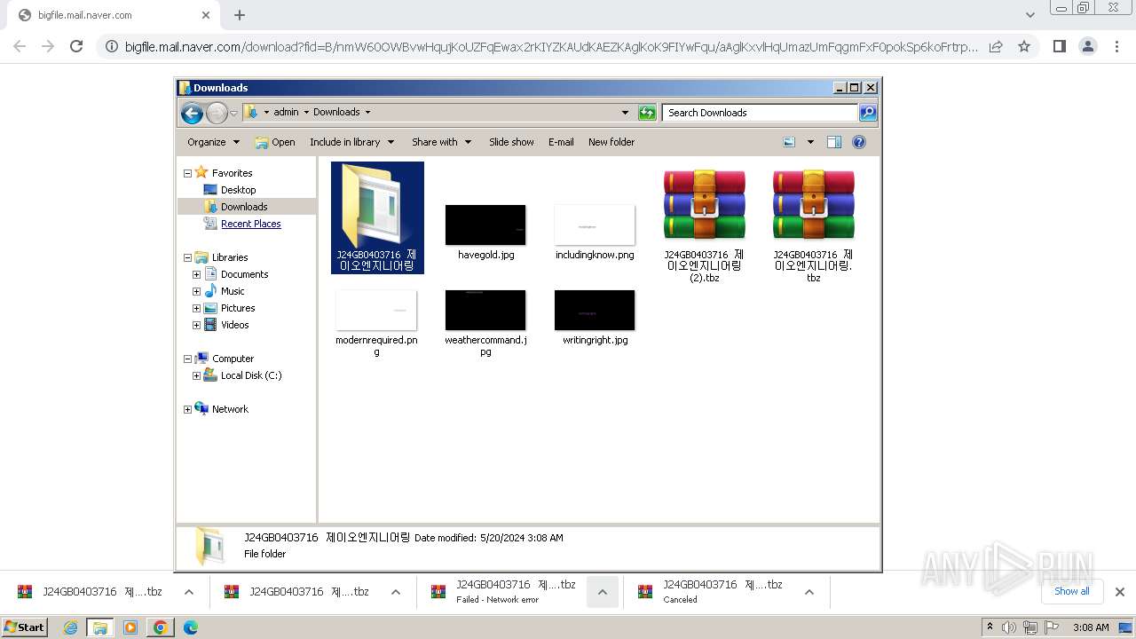Image resolution: width=1136 pixels, height=639 pixels.
Task: Select the Music library
Action: click(233, 291)
